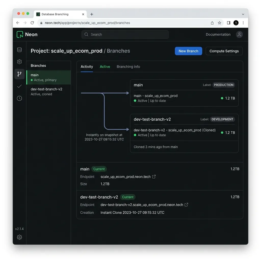Select the Database Branching browser tab
This screenshot has height=261, width=261.
(60, 14)
